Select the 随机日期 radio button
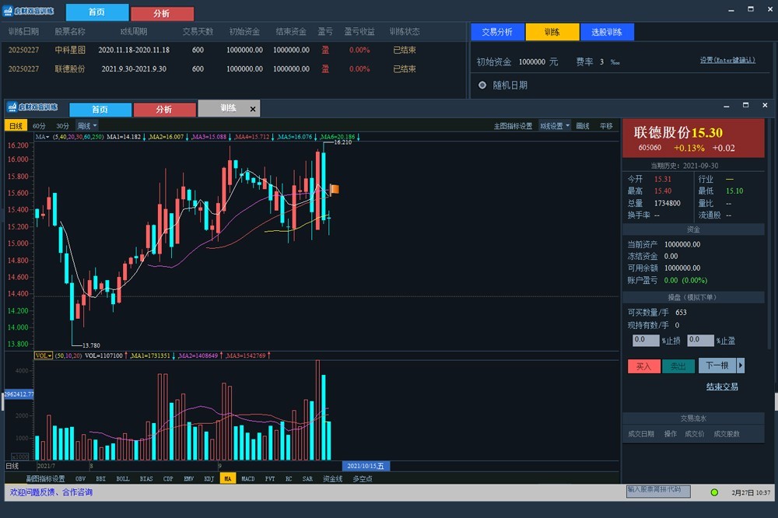The height and width of the screenshot is (518, 778). (482, 86)
